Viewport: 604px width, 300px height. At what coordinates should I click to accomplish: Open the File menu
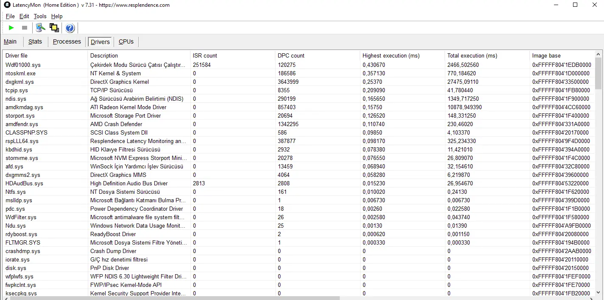point(10,16)
